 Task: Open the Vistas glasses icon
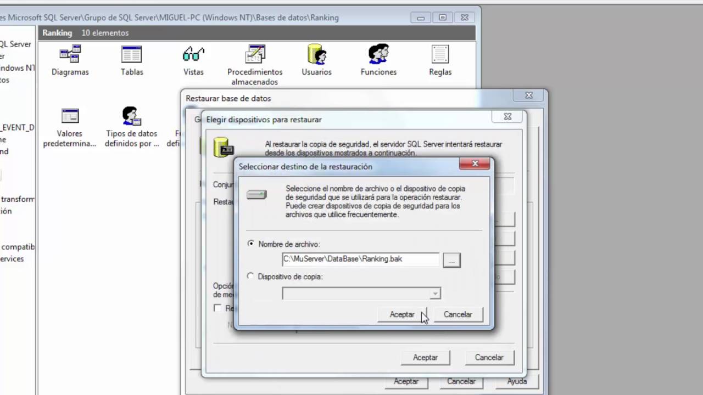[193, 54]
